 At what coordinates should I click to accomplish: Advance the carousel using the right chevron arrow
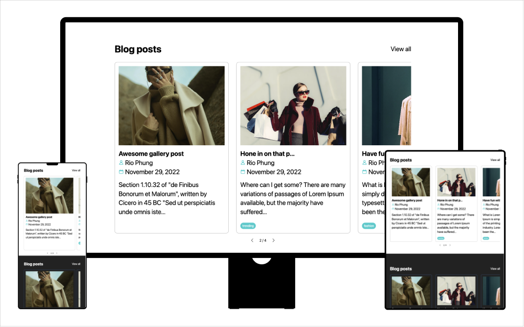point(274,240)
